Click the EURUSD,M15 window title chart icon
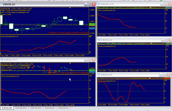172x111 pixels. [2, 60]
